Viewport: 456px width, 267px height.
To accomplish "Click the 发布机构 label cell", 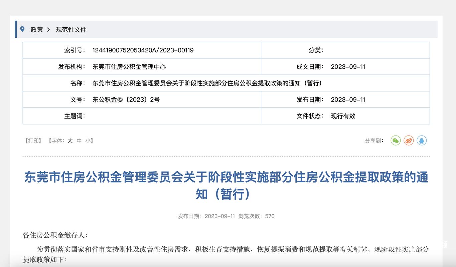I will point(71,67).
